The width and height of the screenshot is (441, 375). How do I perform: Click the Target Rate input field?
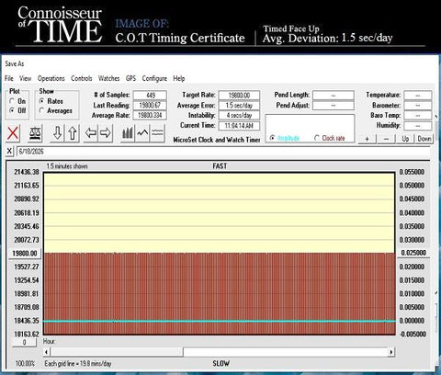239,96
